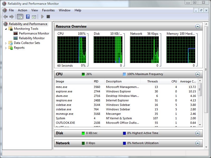Sort by PID column header
The height and width of the screenshot is (158, 211).
(98, 81)
